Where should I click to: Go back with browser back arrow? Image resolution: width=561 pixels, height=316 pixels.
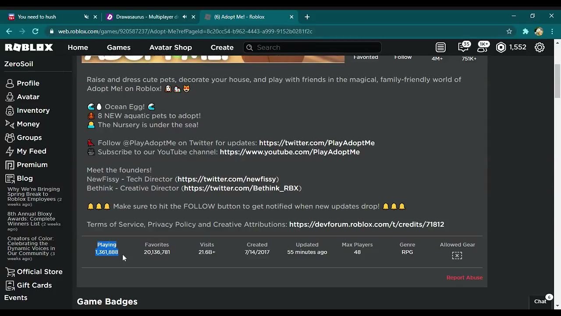click(x=9, y=31)
